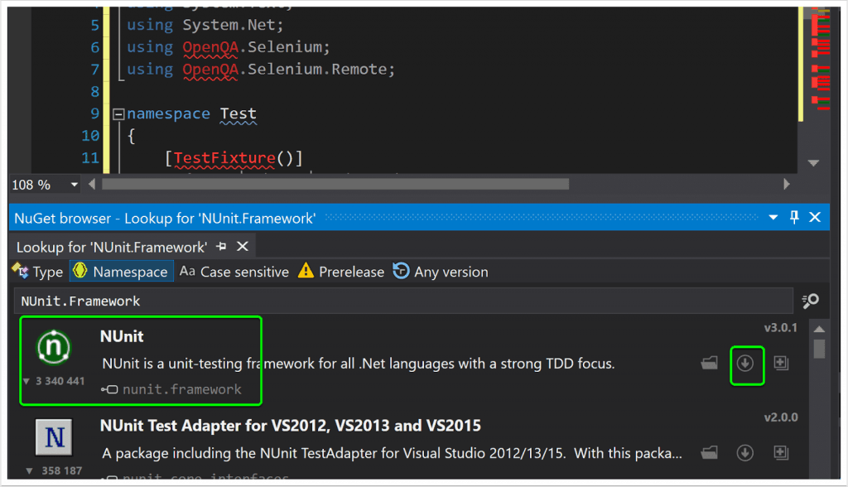Click the results list scrollbar thumb
This screenshot has height=487, width=848.
819,349
